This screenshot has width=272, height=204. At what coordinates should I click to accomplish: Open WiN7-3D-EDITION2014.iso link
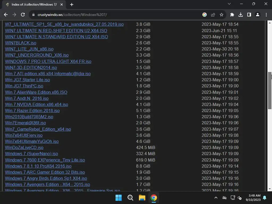[x=31, y=68]
